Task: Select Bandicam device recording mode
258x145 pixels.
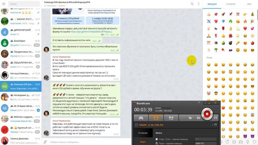Action: coord(171,118)
